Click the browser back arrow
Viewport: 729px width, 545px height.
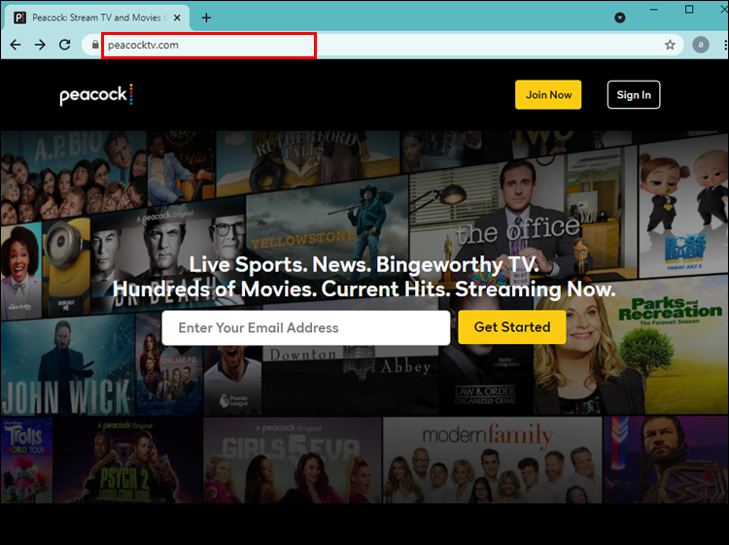[16, 45]
